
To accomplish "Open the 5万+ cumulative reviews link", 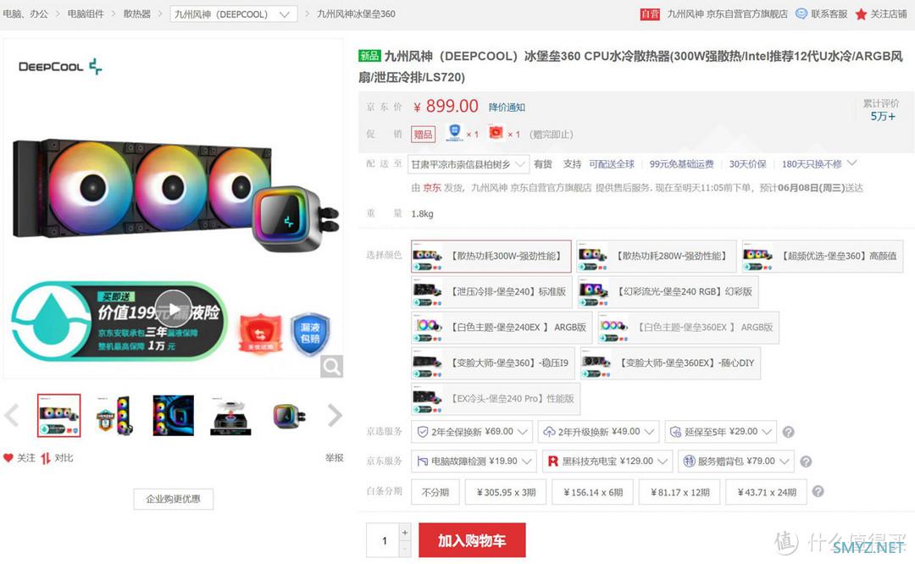I will coord(882,116).
